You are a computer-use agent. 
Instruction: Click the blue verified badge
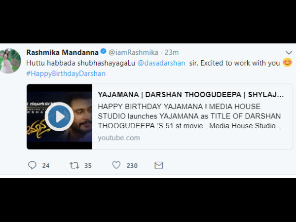[x=103, y=52]
